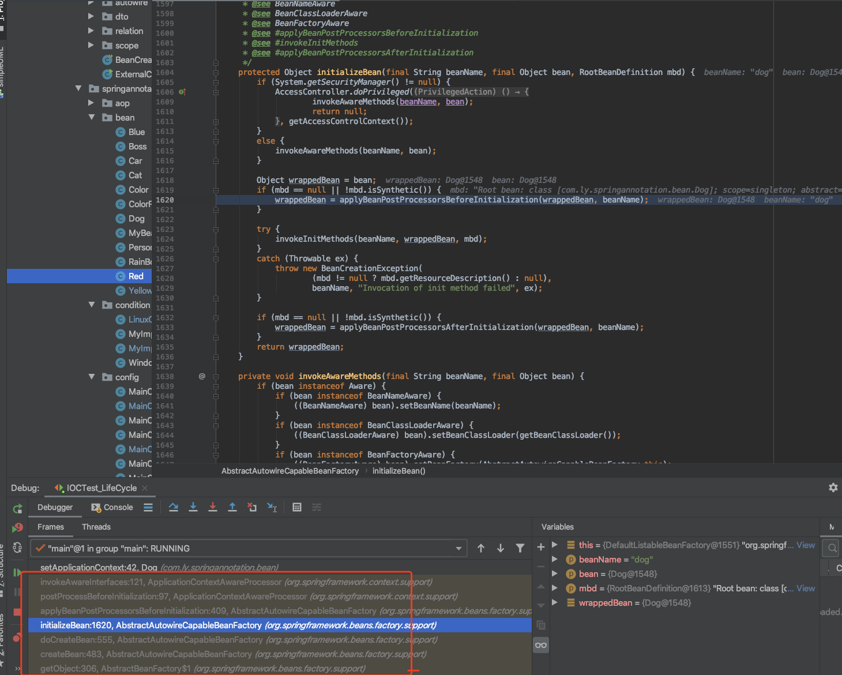
Task: Select previous frame with up arrow
Action: 481,548
